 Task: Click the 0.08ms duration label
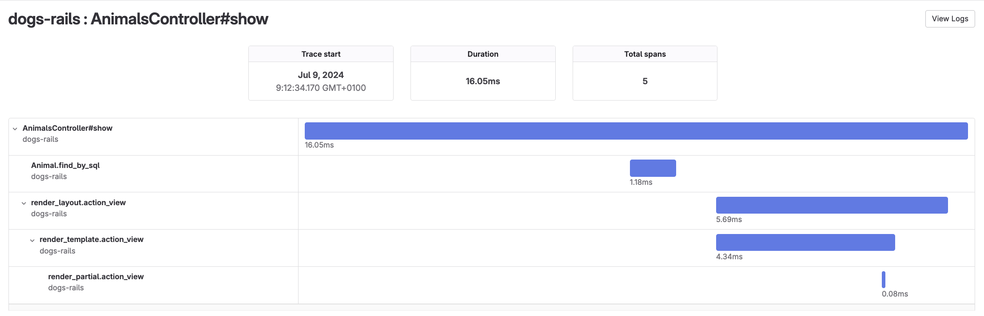click(895, 294)
